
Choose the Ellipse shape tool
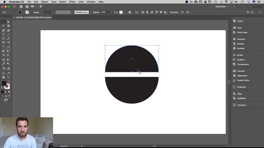click(x=3, y=38)
